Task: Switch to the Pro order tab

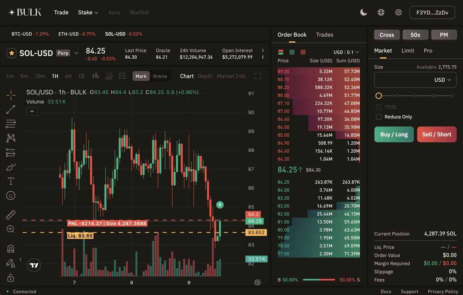Action: [428, 51]
